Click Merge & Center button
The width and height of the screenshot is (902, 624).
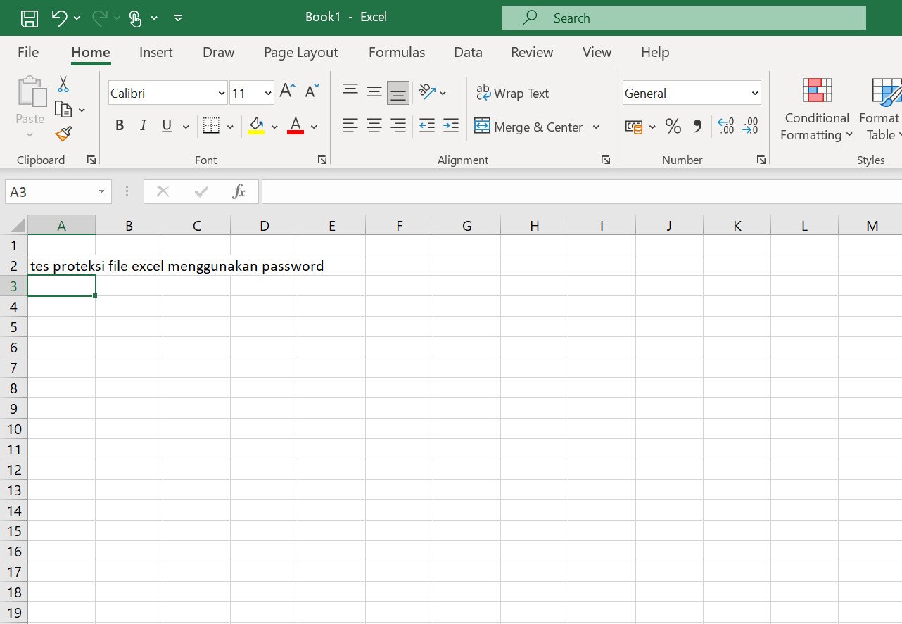(x=529, y=127)
